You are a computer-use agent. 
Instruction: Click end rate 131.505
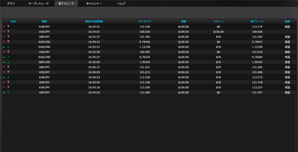tap(257, 67)
